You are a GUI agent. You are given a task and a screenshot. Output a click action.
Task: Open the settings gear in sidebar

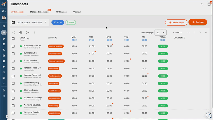pos(4,90)
